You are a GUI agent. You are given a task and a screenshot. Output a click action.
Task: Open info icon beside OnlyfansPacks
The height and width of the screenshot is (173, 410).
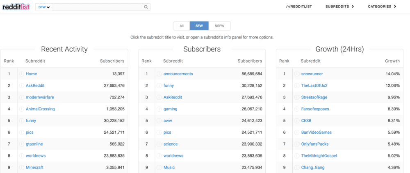(x=297, y=144)
